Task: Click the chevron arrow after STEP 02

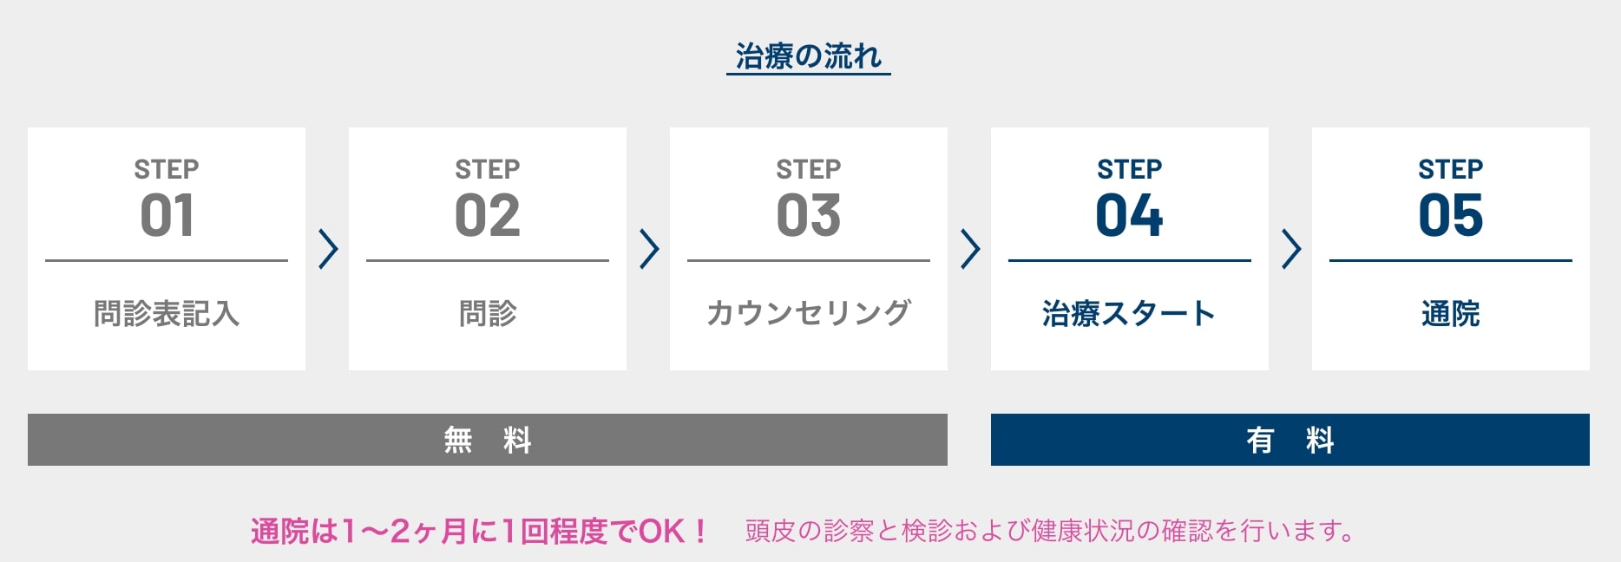Action: (649, 249)
